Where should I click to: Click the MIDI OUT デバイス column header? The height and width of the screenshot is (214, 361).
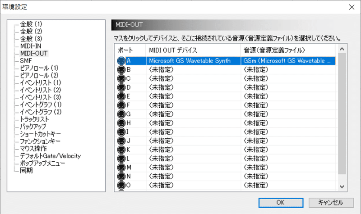(x=193, y=50)
